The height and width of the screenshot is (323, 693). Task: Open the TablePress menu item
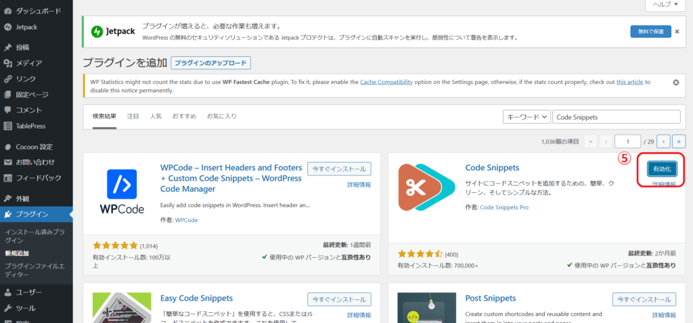[37, 126]
